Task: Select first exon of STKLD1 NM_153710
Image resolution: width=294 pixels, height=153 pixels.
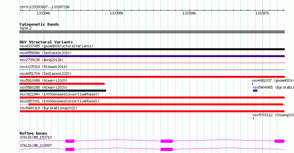Action: pos(70,141)
